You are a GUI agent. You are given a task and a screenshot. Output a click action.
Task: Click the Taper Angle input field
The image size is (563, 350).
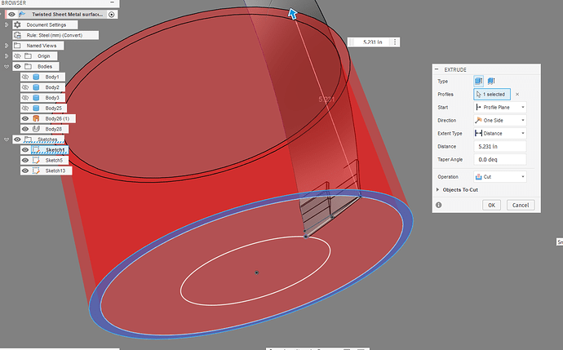[499, 159]
